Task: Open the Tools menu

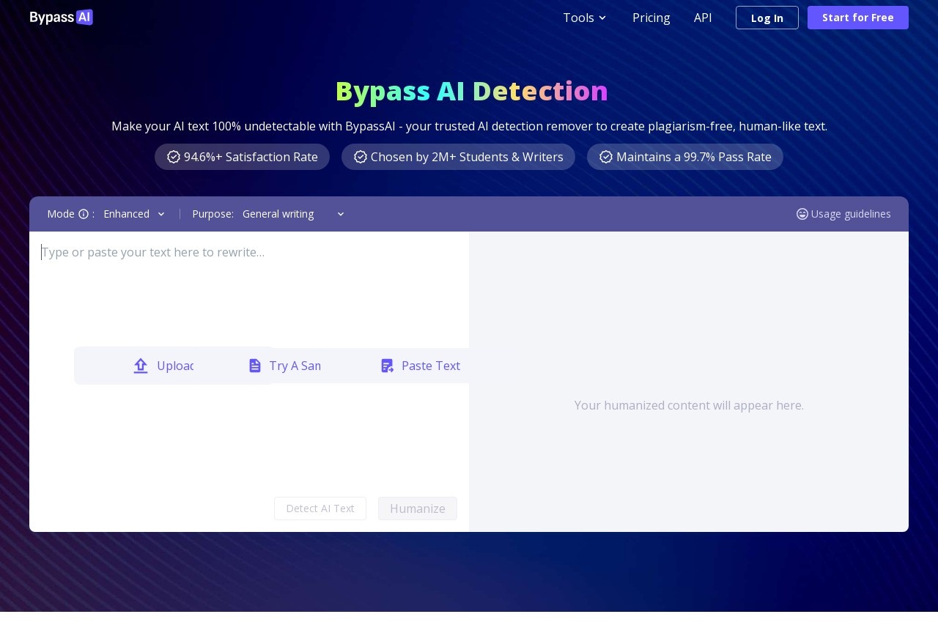Action: click(x=585, y=18)
